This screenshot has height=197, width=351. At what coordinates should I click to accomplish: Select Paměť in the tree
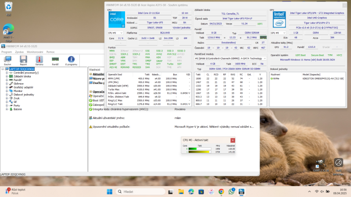(18, 80)
